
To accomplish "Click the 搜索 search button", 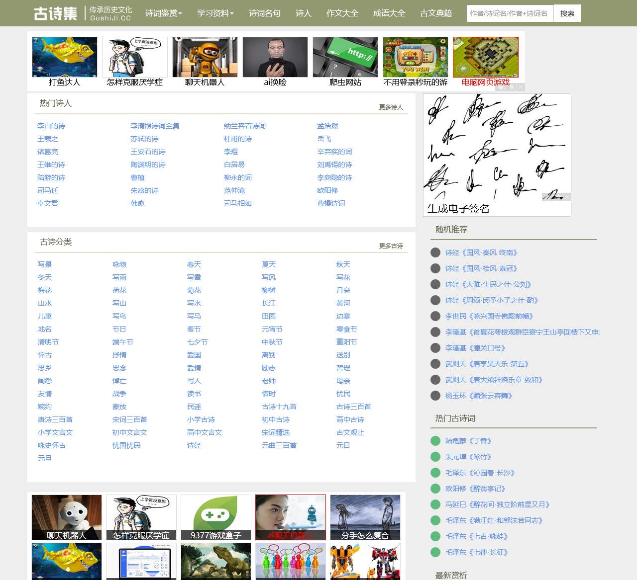I will coord(567,13).
